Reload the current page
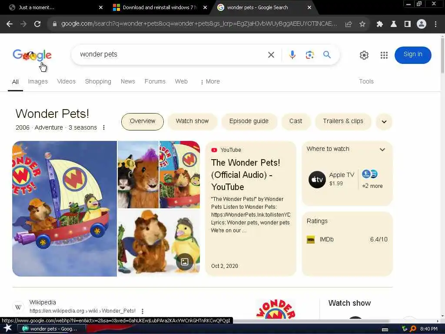445x334 pixels. point(37,24)
